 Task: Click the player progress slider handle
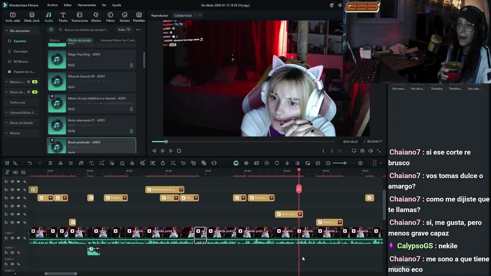click(x=166, y=141)
